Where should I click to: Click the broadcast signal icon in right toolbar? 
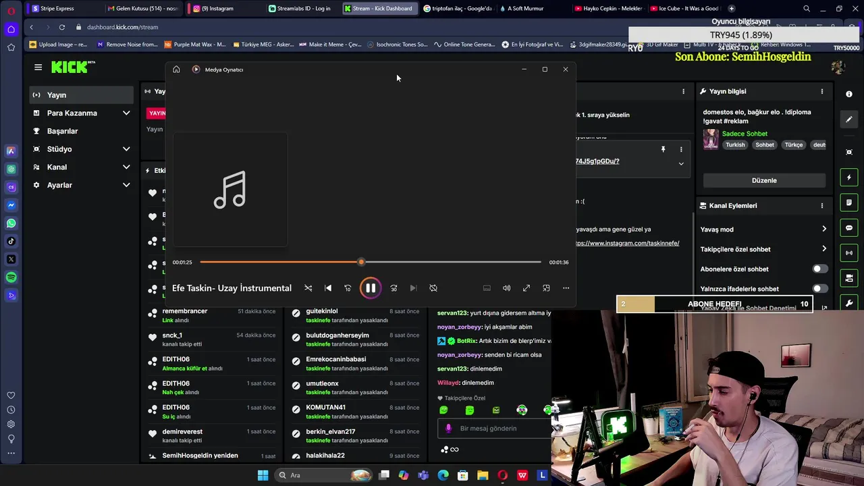pyautogui.click(x=849, y=252)
